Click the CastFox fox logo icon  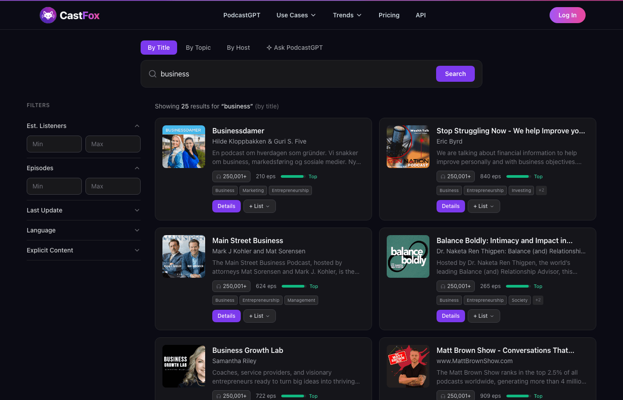click(48, 15)
